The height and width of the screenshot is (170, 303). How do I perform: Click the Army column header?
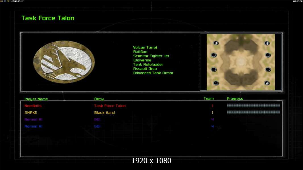coord(99,99)
